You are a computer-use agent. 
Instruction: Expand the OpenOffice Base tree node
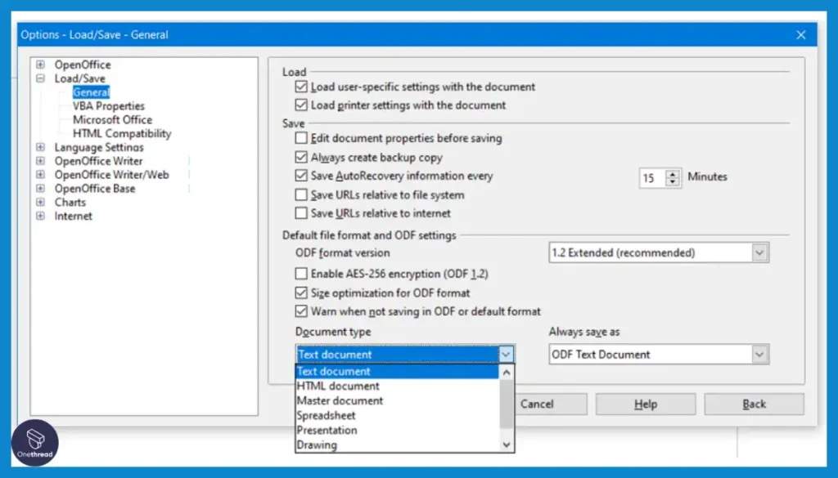click(41, 188)
